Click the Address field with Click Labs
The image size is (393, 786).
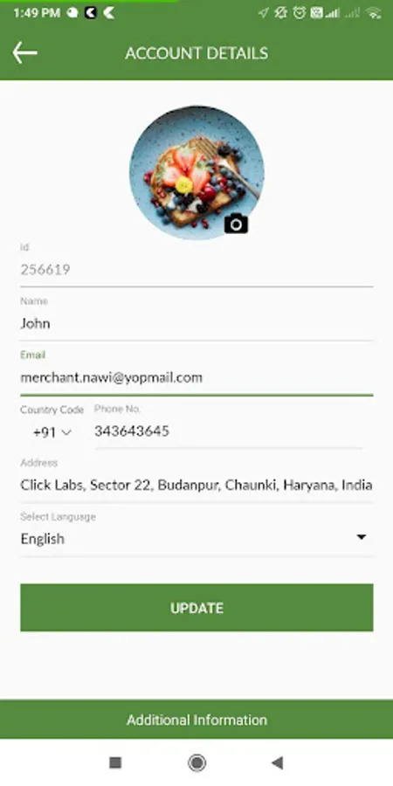coord(196,486)
